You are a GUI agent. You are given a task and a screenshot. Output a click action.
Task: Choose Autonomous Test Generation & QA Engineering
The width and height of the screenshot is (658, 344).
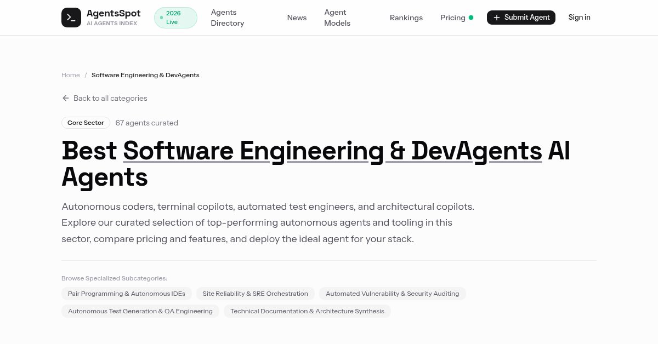click(140, 311)
